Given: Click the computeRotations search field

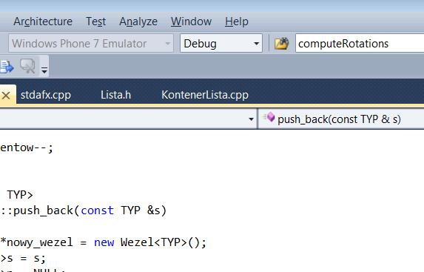Looking at the screenshot, I should (x=360, y=43).
